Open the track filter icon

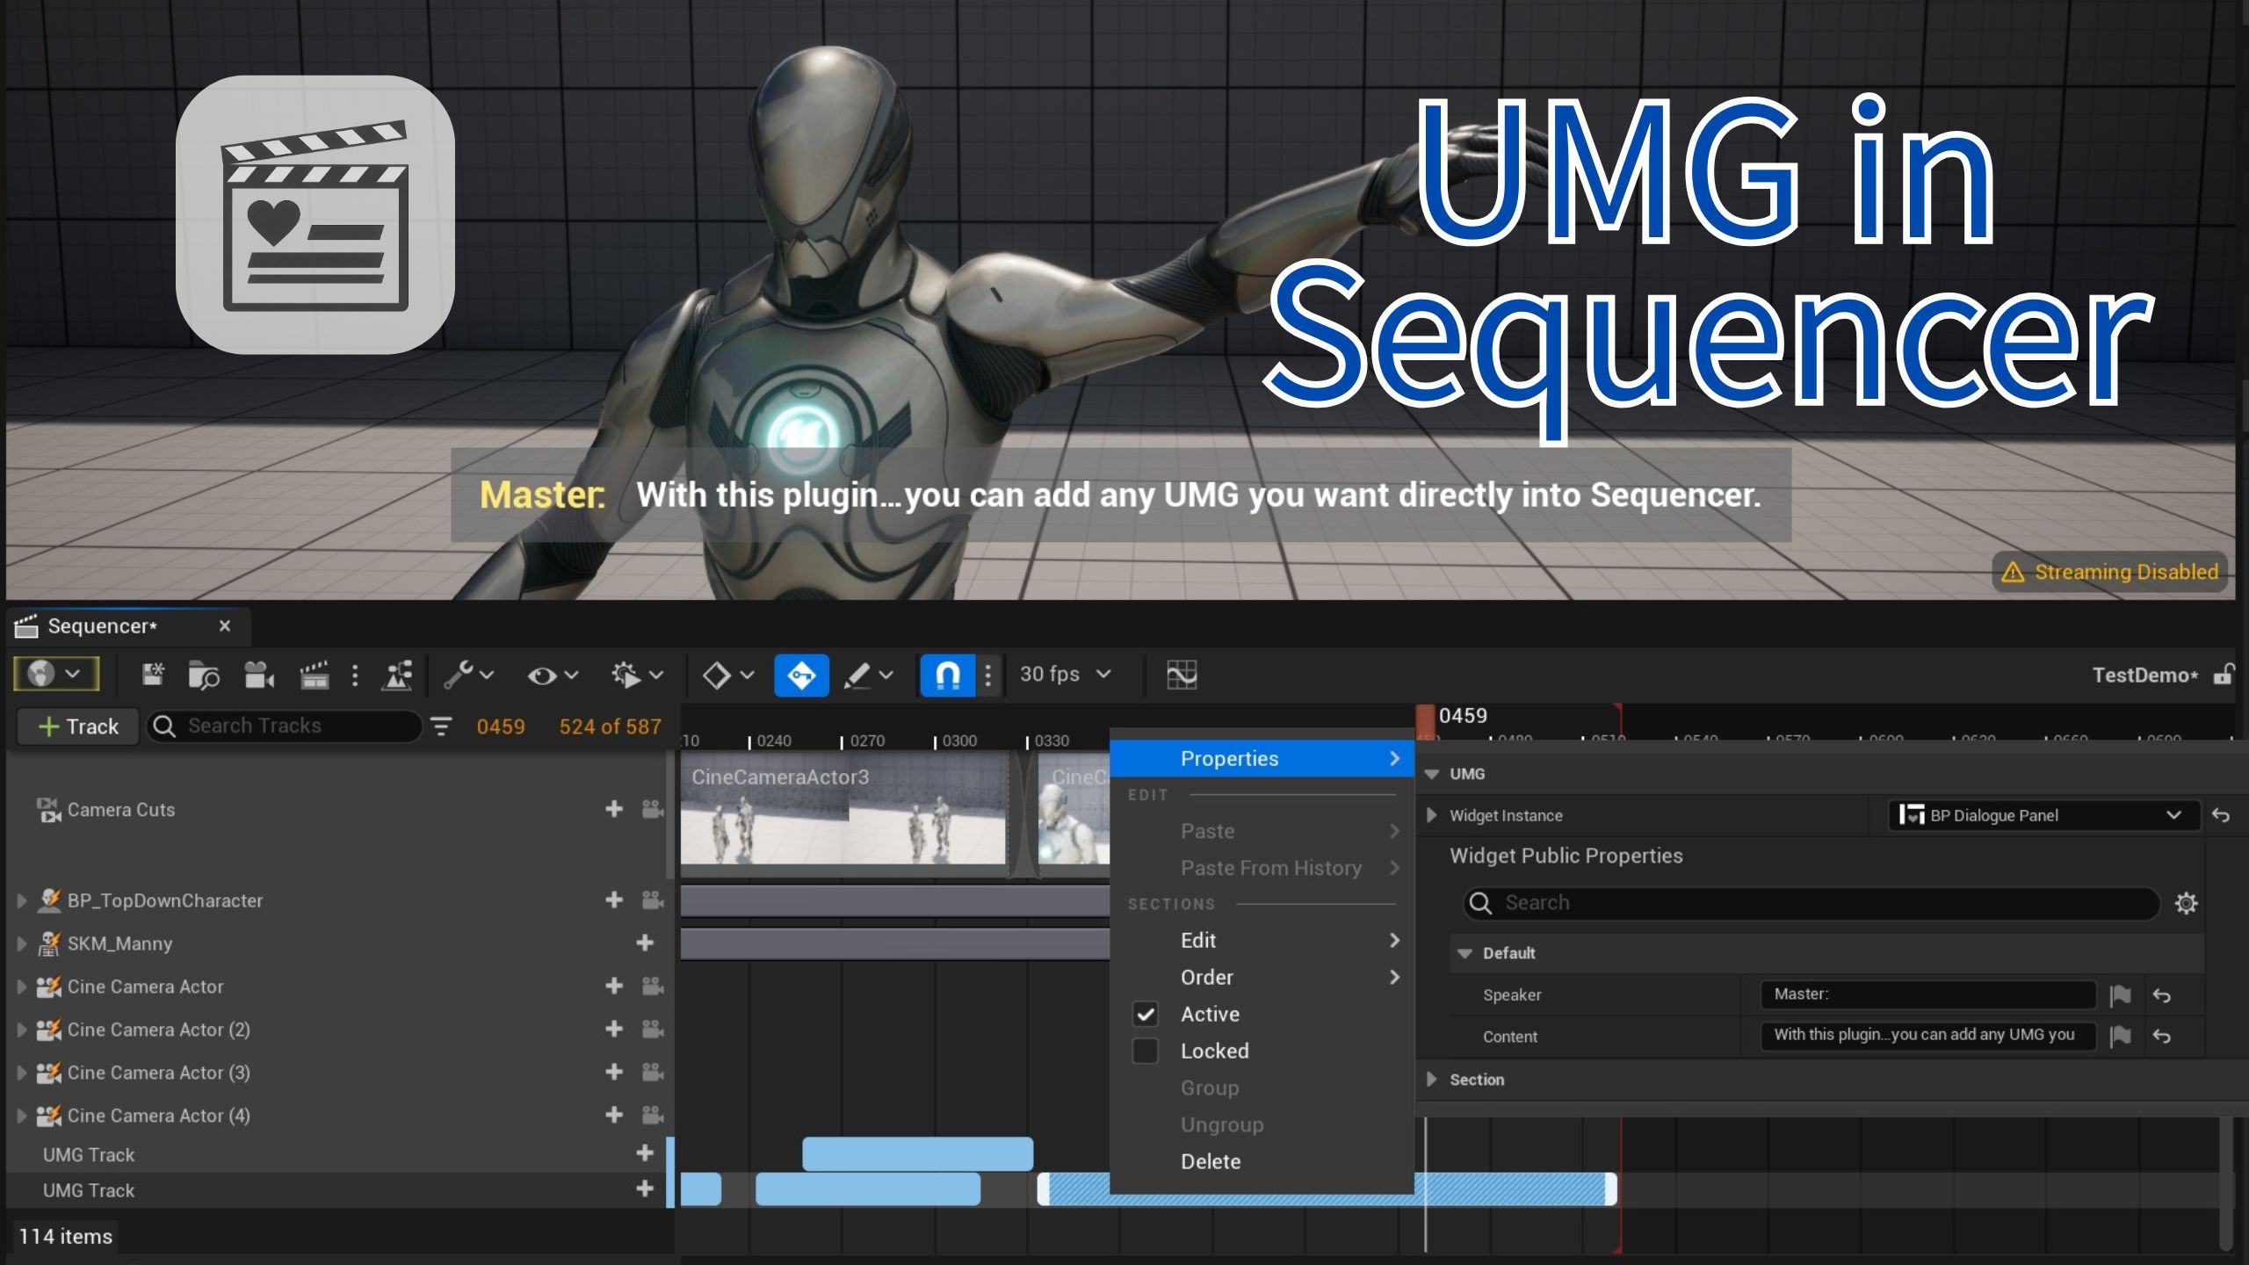click(441, 726)
